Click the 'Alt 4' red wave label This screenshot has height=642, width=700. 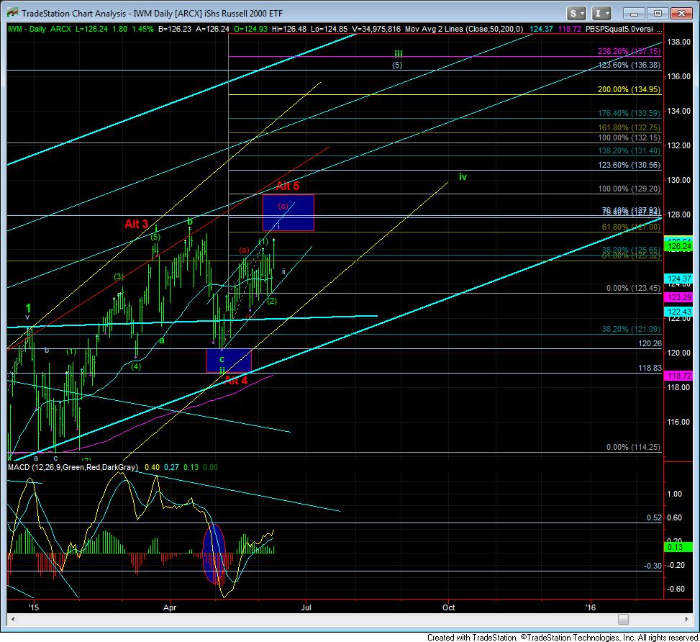coord(236,380)
